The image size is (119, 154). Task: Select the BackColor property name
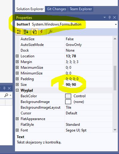pyautogui.click(x=29, y=96)
